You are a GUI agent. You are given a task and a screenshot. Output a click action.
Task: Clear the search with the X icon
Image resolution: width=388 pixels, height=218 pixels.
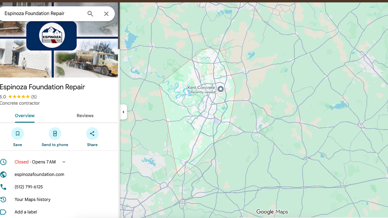106,14
